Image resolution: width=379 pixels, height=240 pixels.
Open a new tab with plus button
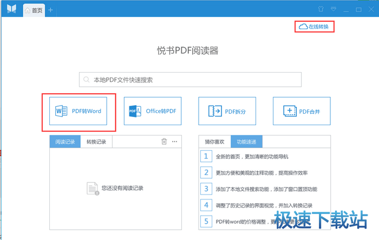(x=50, y=10)
